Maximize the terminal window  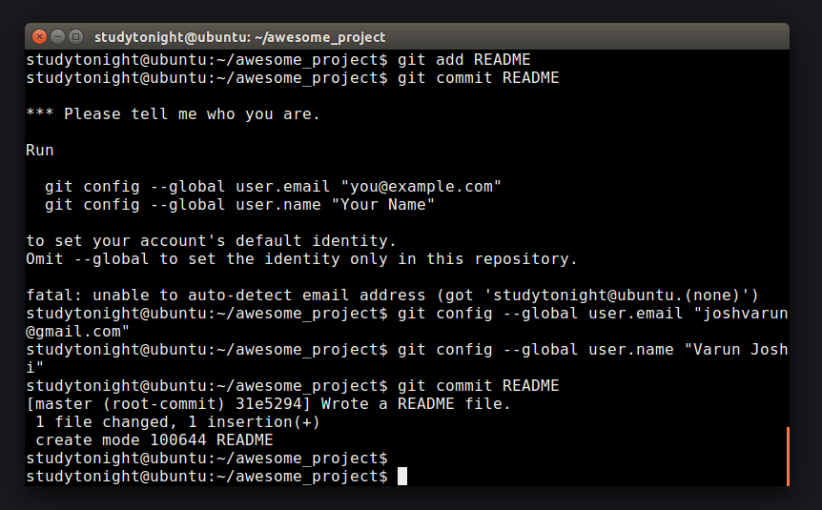tap(76, 36)
